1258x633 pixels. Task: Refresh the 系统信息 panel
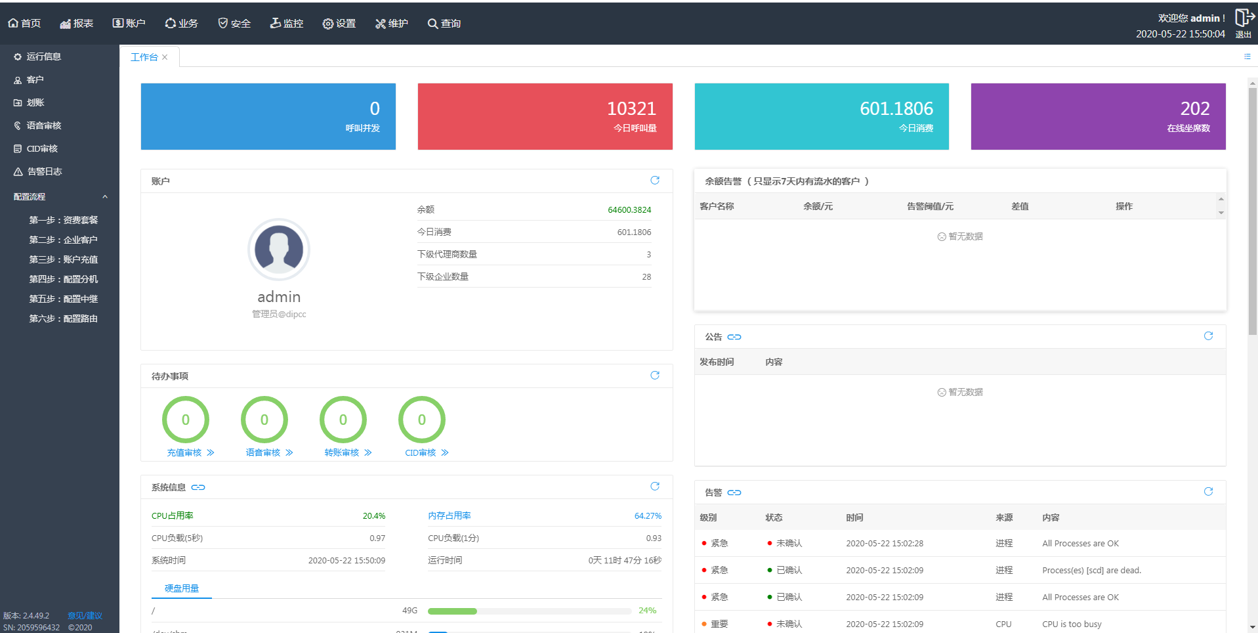point(654,487)
